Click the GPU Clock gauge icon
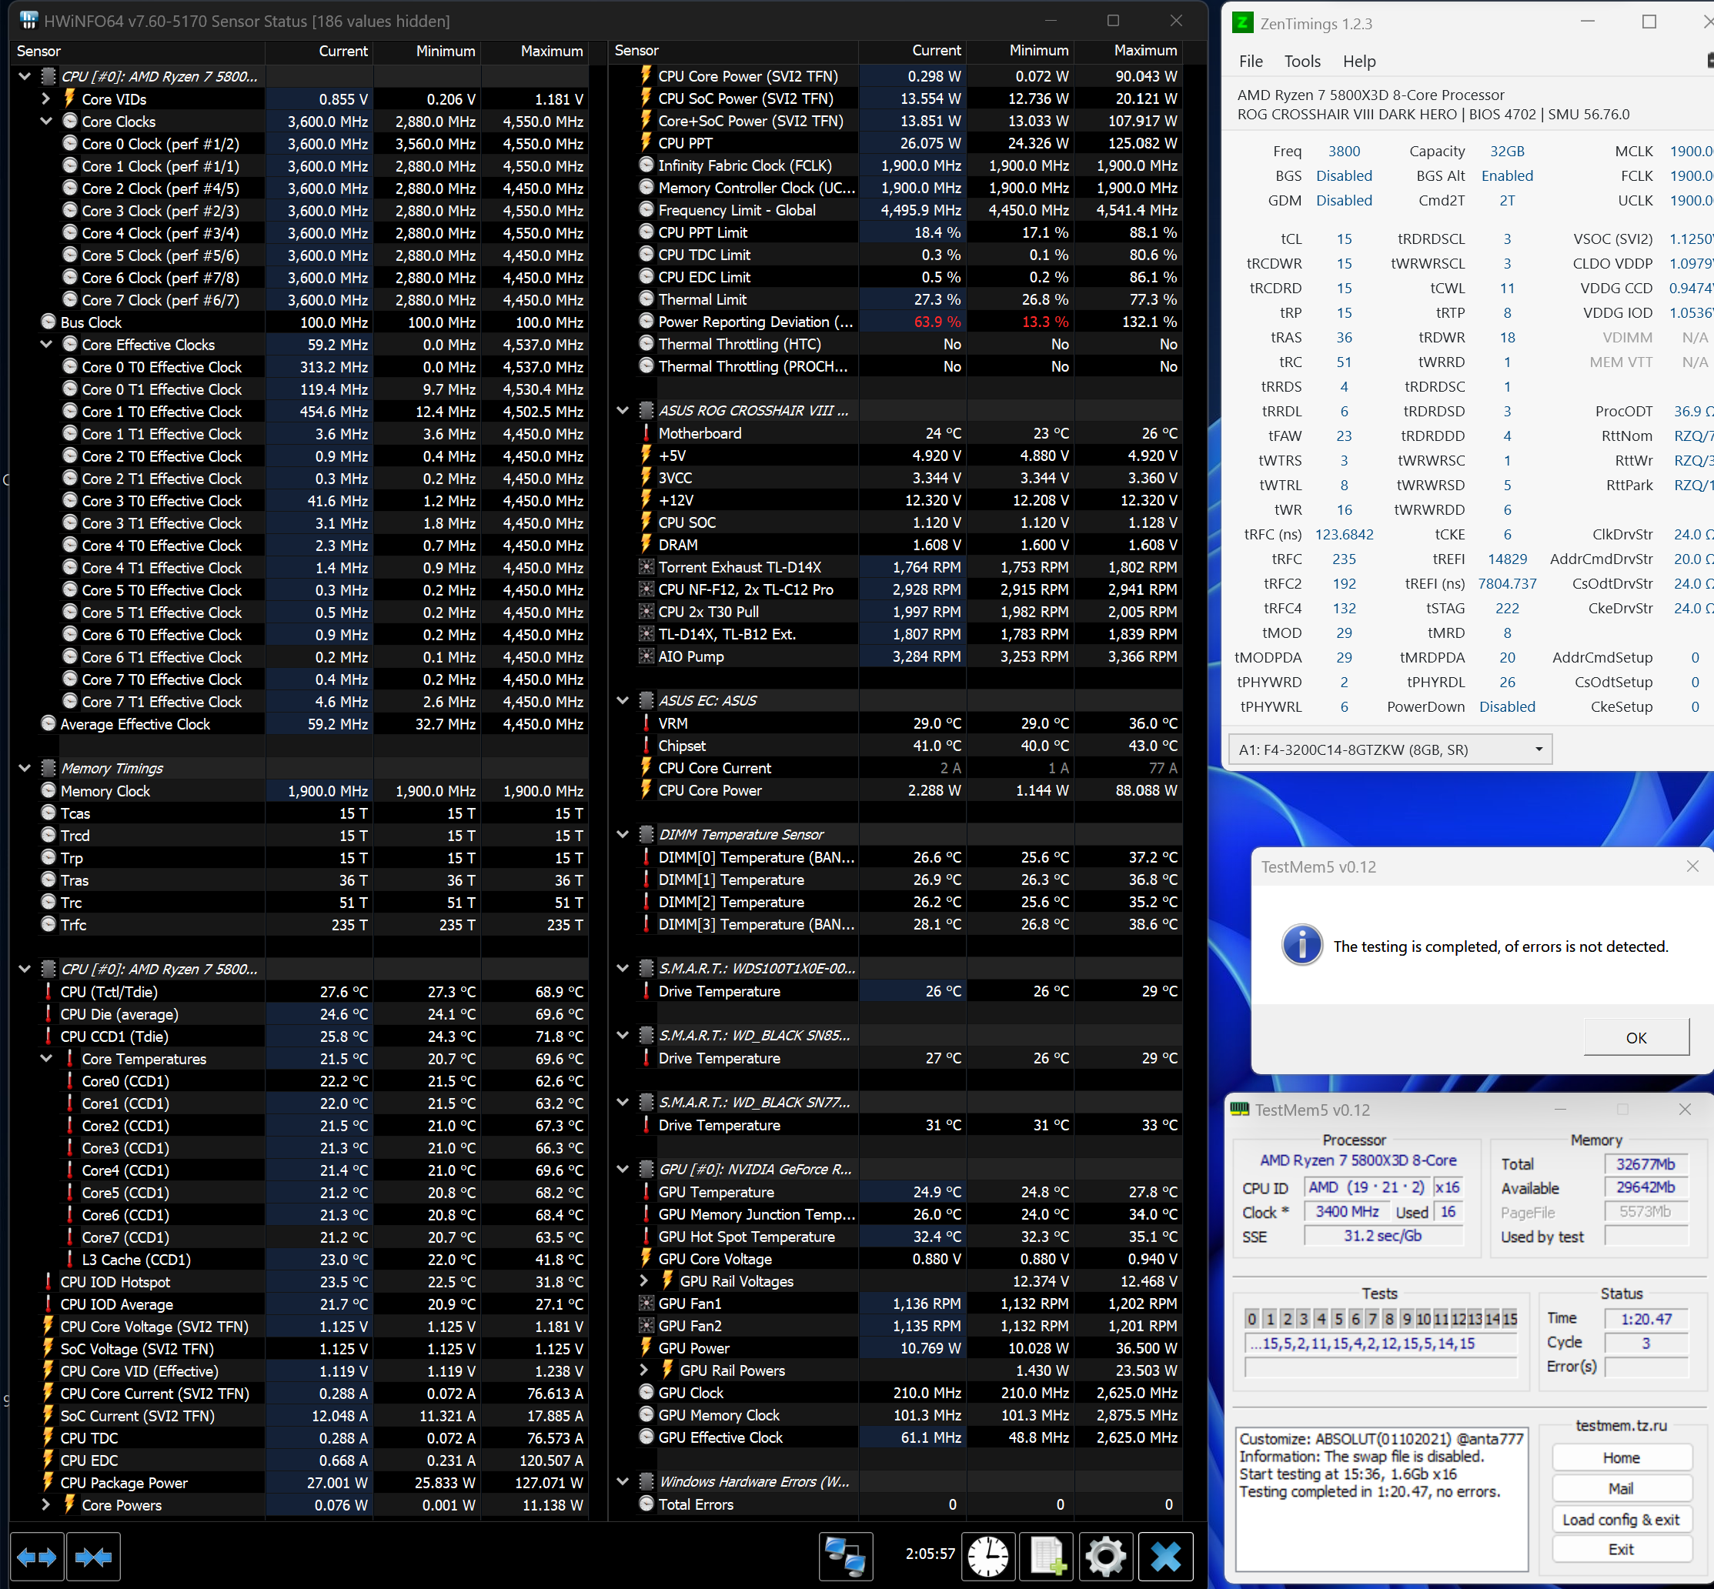This screenshot has height=1589, width=1714. (x=647, y=1392)
